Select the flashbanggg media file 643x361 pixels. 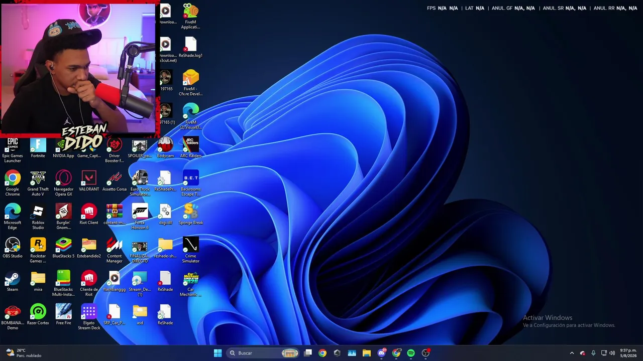point(115,281)
